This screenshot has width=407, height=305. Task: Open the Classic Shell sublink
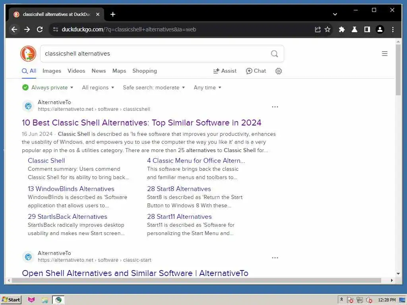tap(46, 161)
